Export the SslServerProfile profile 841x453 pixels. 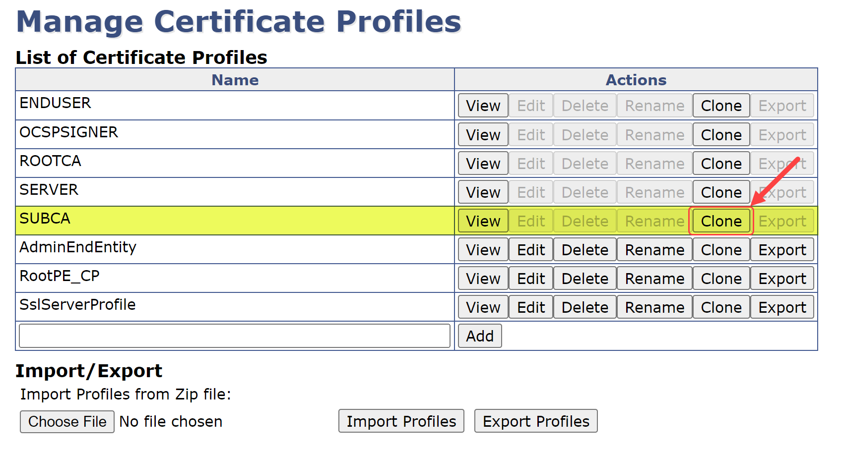pyautogui.click(x=782, y=307)
